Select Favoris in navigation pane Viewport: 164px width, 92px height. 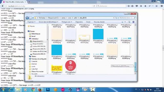pos(31,26)
